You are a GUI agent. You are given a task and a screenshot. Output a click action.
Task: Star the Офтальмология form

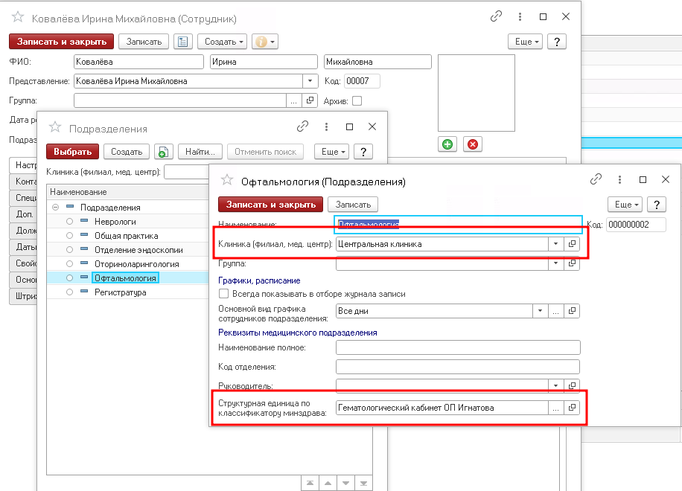pyautogui.click(x=226, y=180)
